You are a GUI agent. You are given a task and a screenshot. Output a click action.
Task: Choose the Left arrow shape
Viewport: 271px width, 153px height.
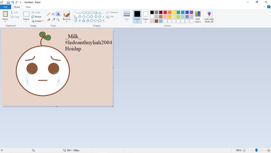96,17
